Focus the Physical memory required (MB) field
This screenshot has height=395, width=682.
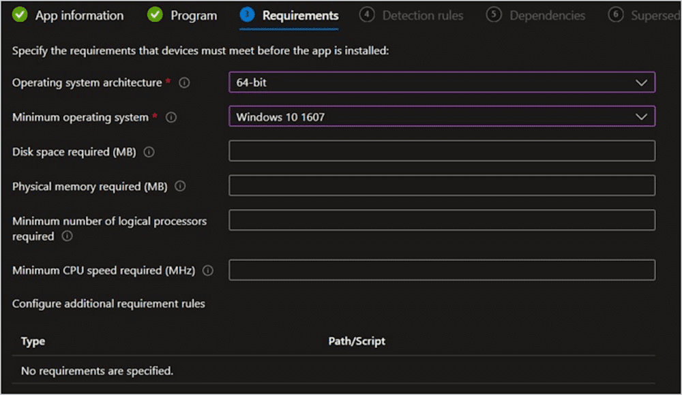click(442, 185)
